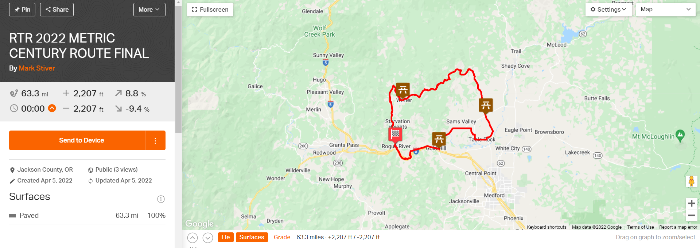The width and height of the screenshot is (700, 248).
Task: Click the Winter picnic area map marker
Action: tap(403, 89)
